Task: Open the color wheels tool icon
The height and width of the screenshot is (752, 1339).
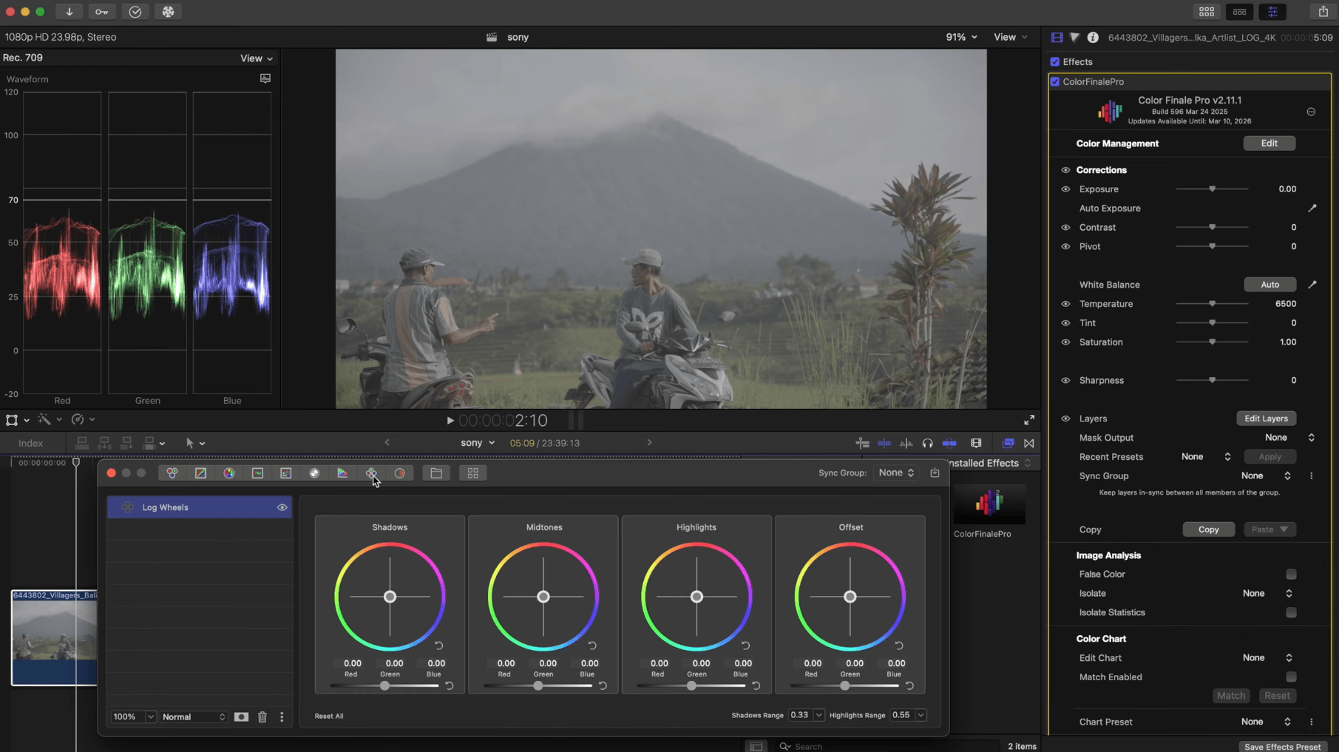Action: 172,473
